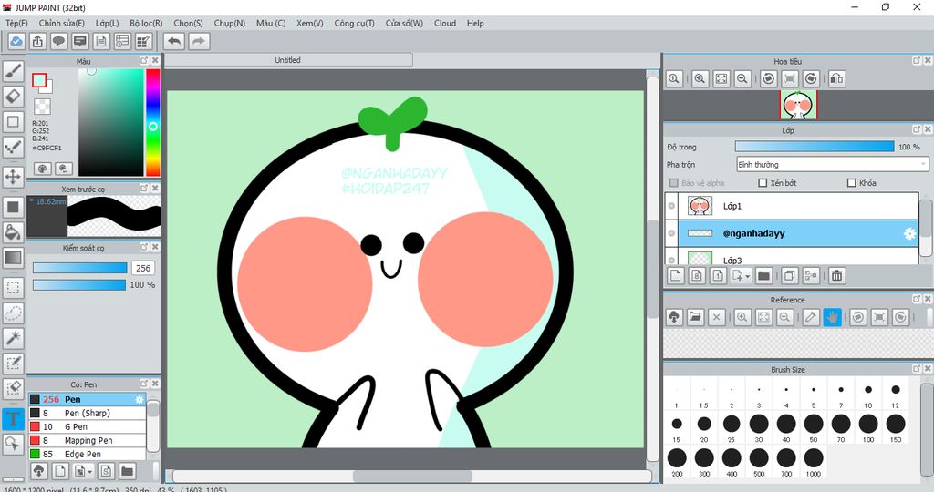934x492 pixels.
Task: Select the Lớp1 layer row
Action: tap(792, 206)
